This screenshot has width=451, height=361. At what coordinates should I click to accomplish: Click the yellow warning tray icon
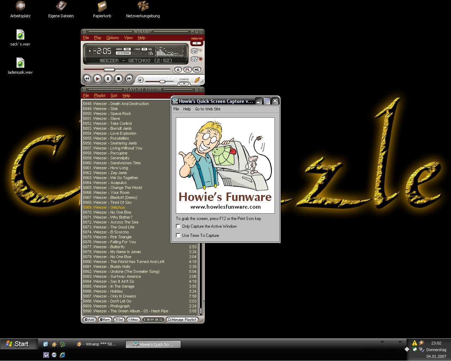coord(414,343)
